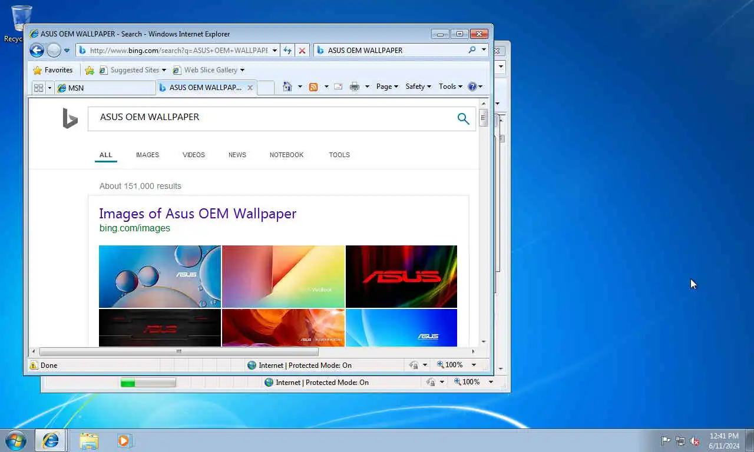Open Windows Explorer folder taskbar icon

[x=89, y=440]
